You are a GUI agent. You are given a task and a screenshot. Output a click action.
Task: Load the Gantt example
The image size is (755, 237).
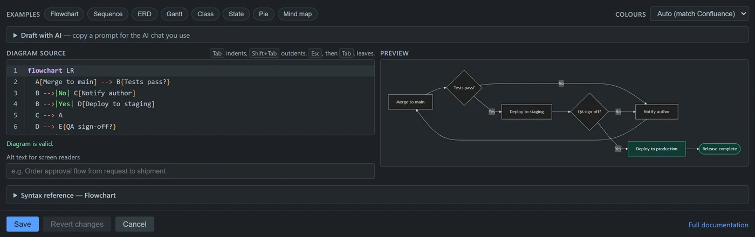tap(175, 14)
